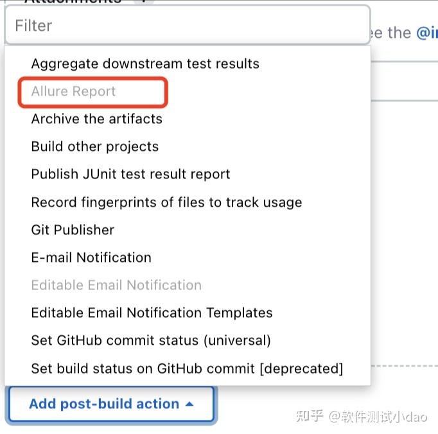Collapse menu via Add post-build action caret
438x434 pixels.
coord(189,404)
